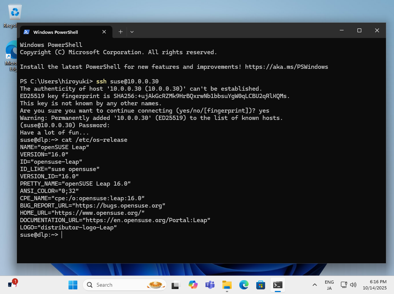Open Microsoft Teams from the taskbar

(x=210, y=285)
